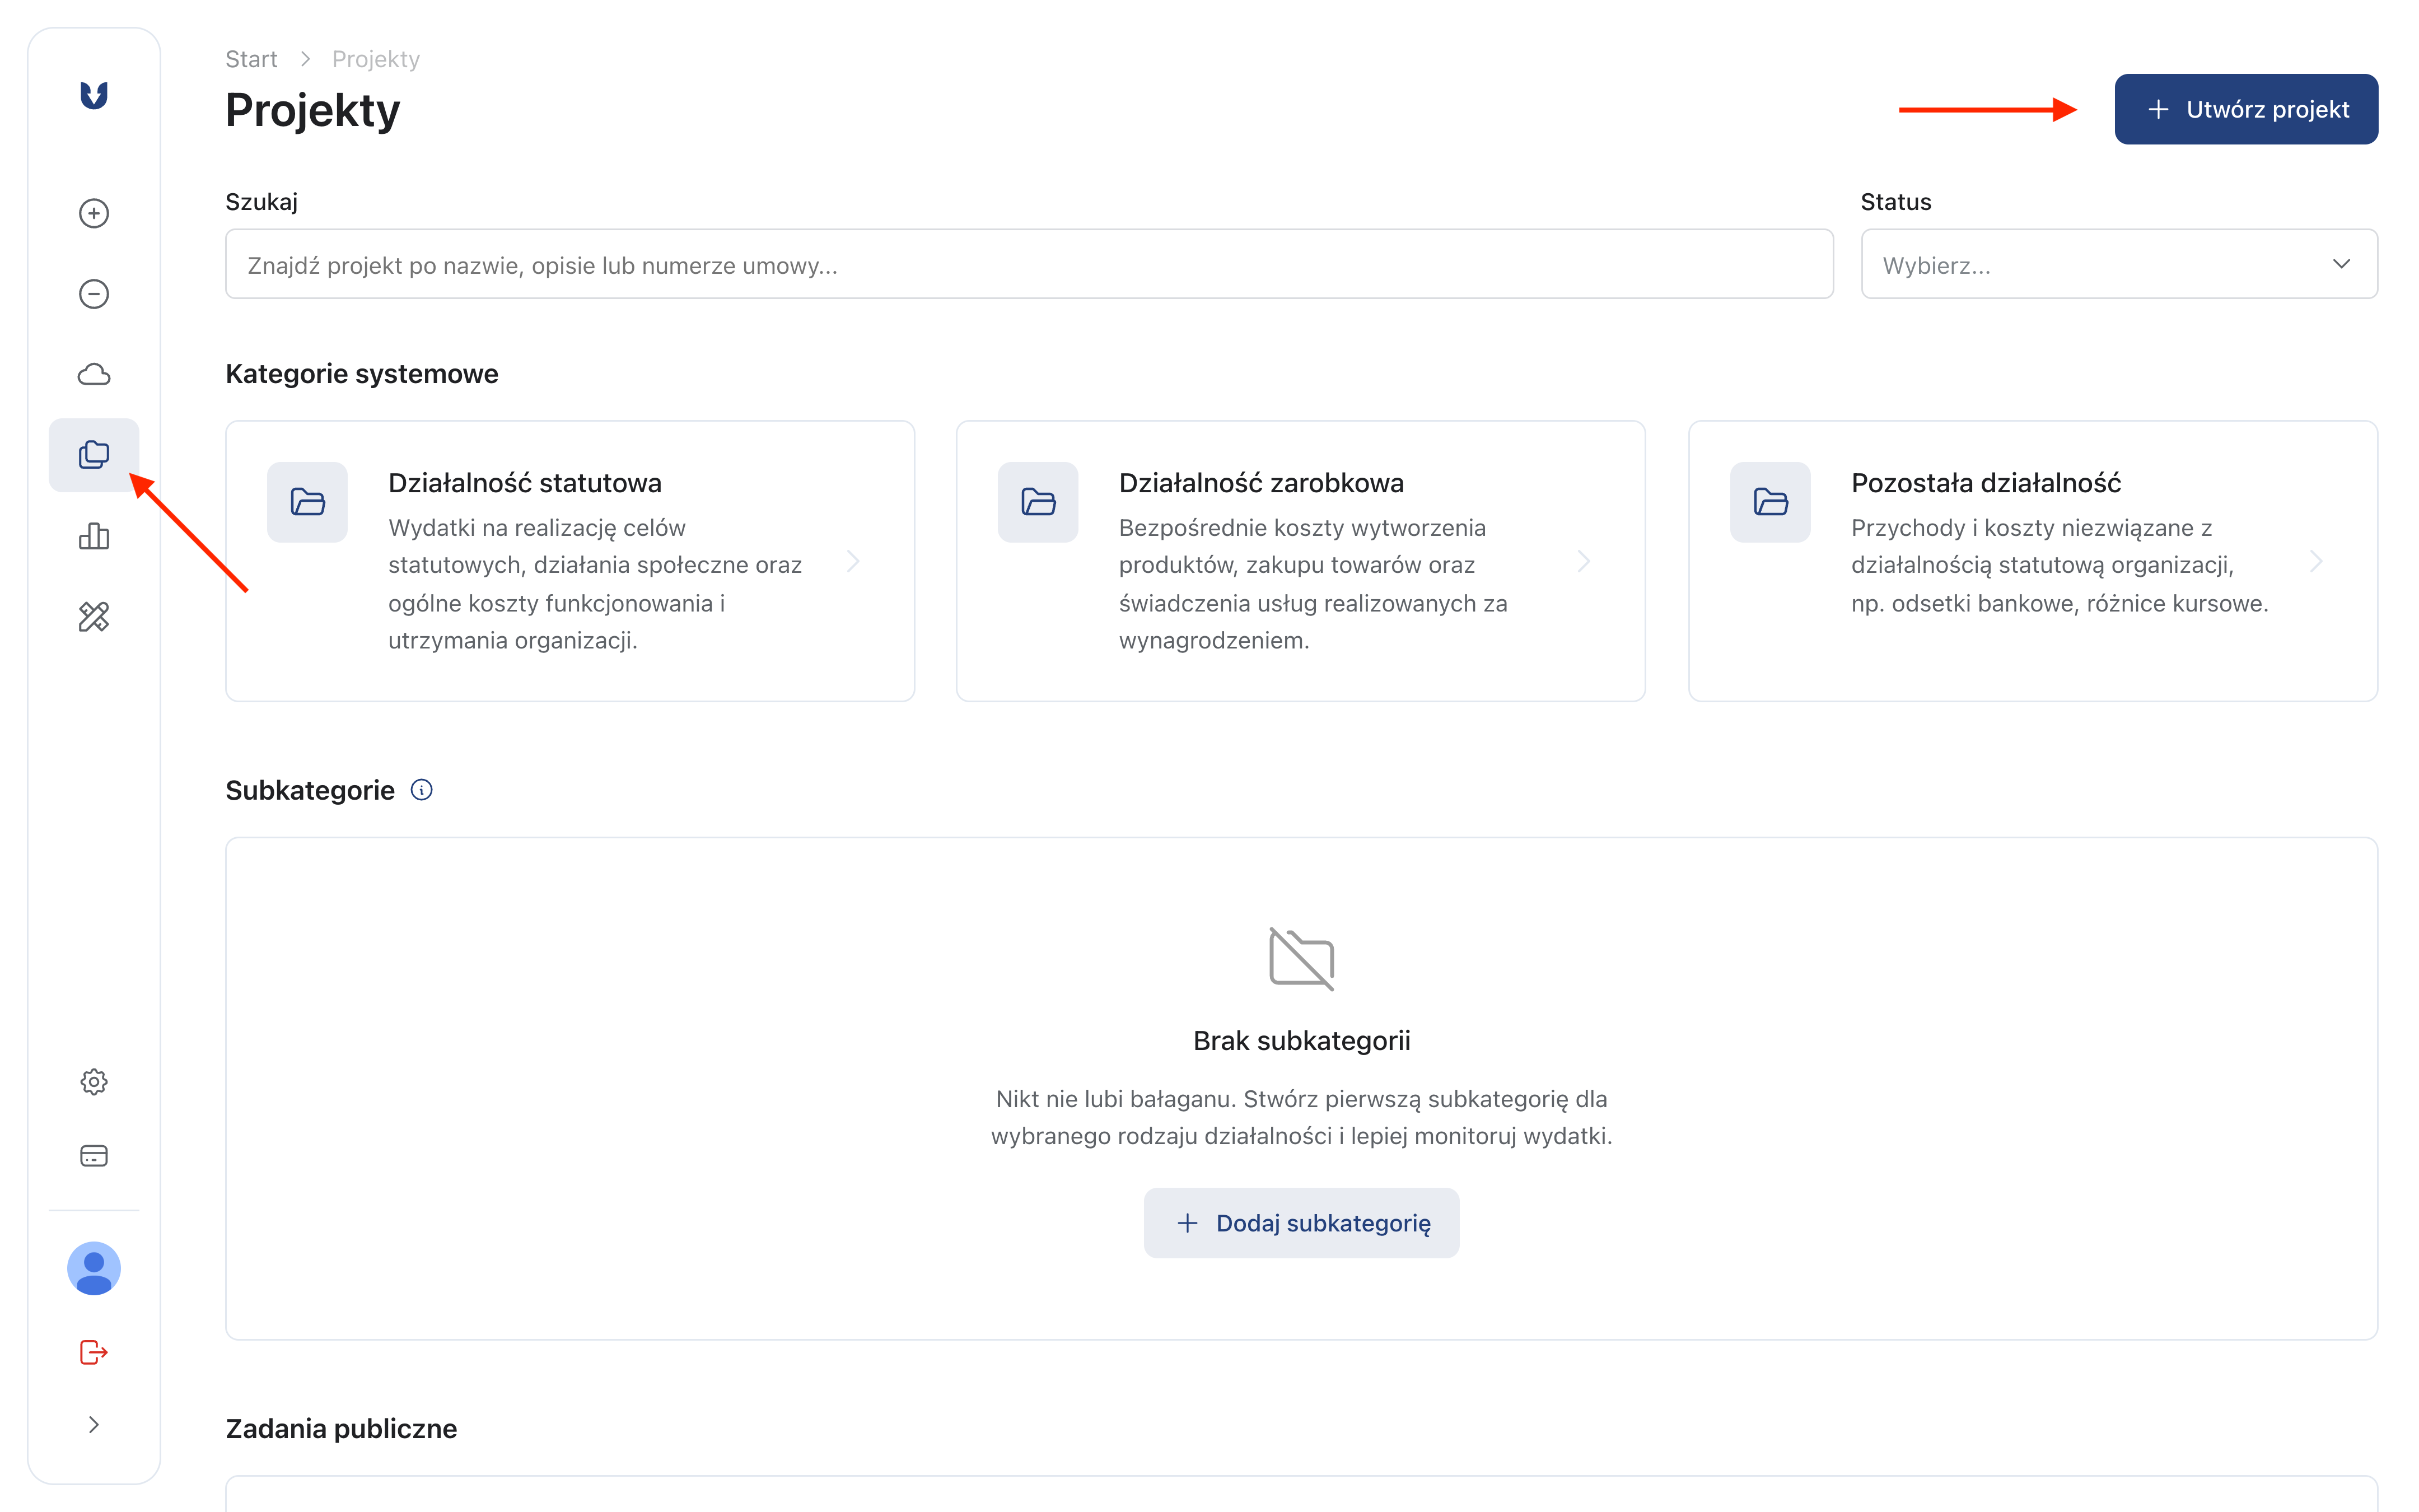Screen dimensions: 2419x1512
Task: Open Pozostała działalność card title
Action: (1985, 483)
